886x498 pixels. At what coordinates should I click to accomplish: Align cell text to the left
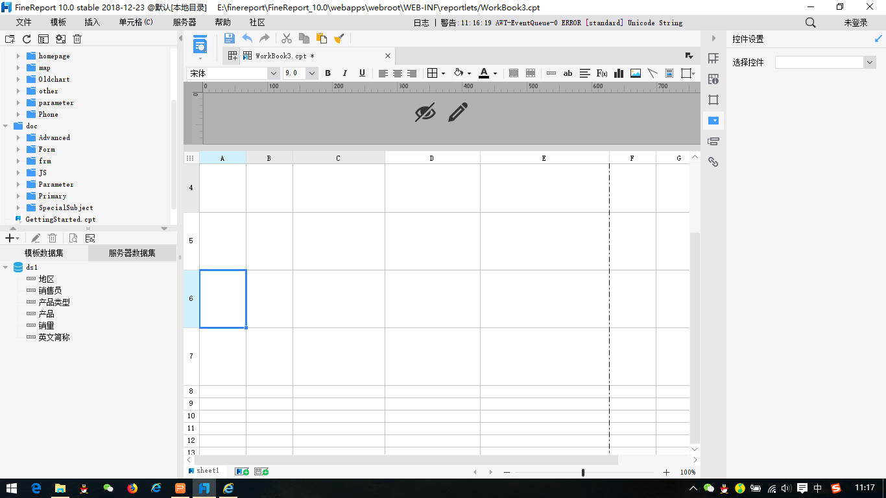coord(383,73)
